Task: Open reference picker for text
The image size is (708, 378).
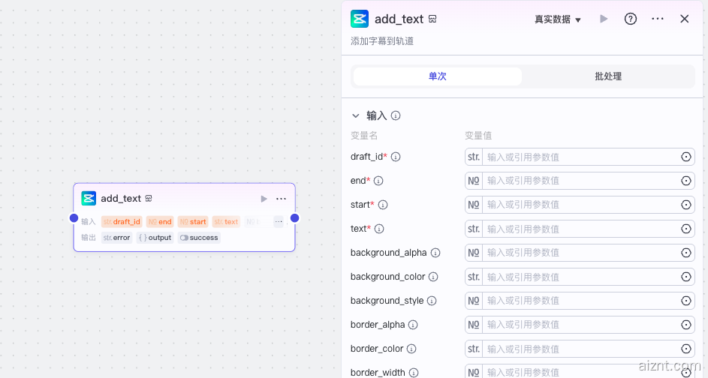Action: point(686,229)
